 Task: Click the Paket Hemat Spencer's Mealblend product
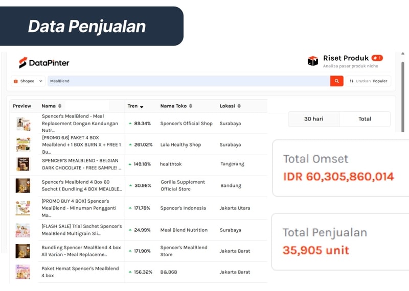click(80, 272)
